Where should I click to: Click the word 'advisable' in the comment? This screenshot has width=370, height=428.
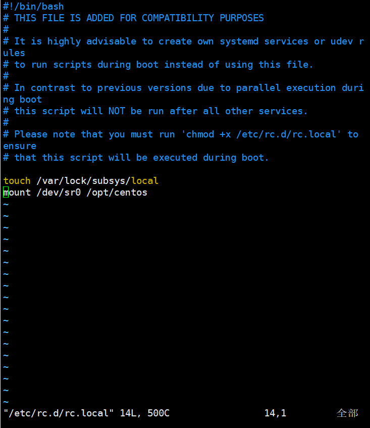point(111,41)
